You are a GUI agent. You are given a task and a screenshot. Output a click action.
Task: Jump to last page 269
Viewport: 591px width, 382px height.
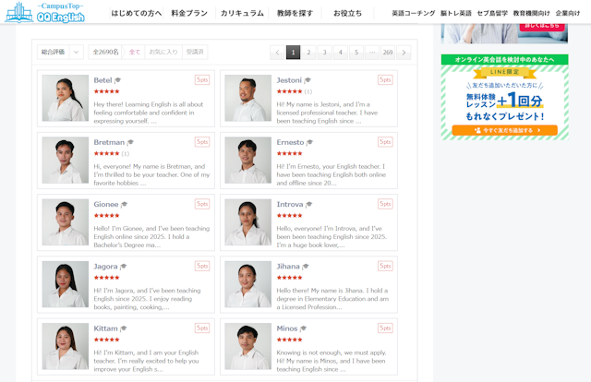388,53
